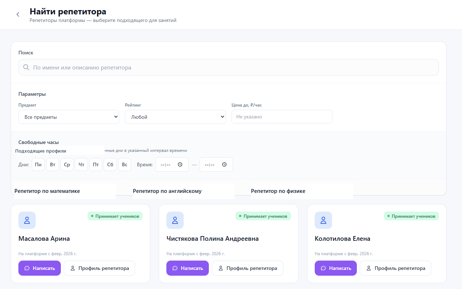This screenshot has width=462, height=289.
Task: Click Чистякова Полина Андреевна avatar icon
Action: pyautogui.click(x=175, y=220)
